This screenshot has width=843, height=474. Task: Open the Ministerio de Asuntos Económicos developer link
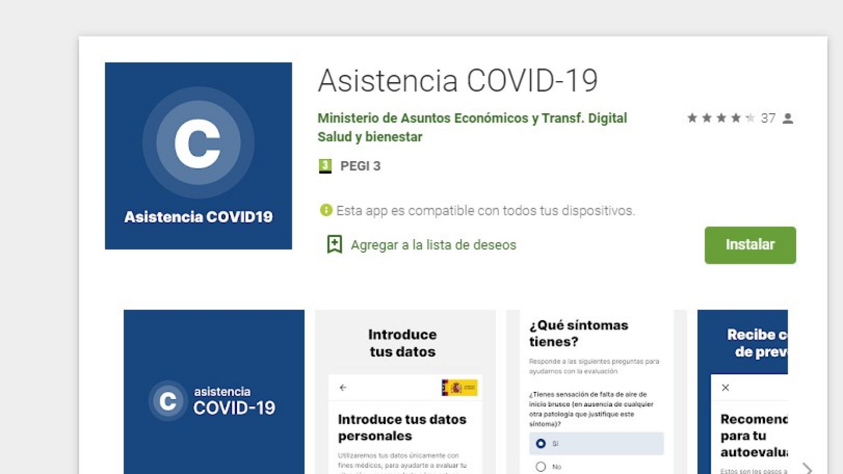pos(471,118)
